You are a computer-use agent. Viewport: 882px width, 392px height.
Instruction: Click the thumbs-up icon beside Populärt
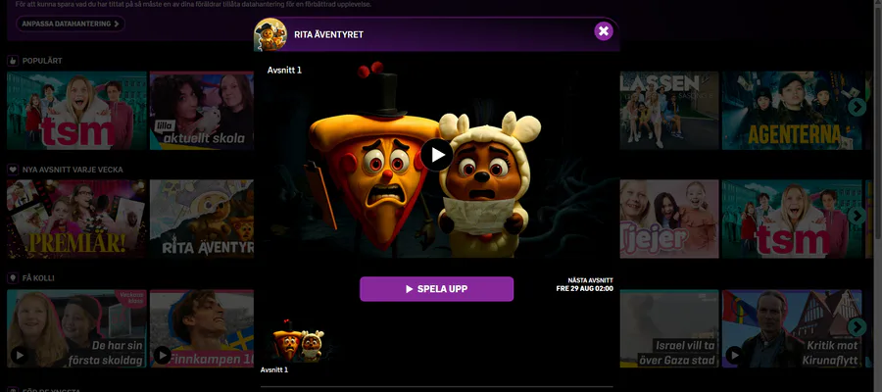coord(13,61)
